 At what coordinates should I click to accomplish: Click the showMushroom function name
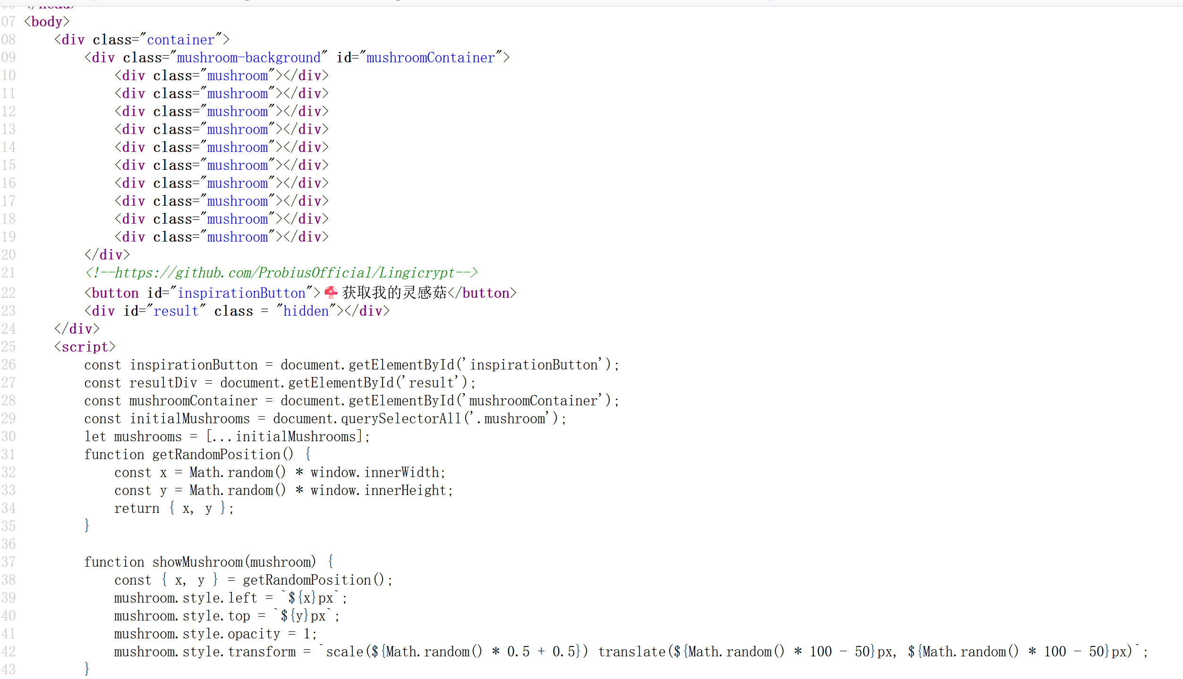click(x=197, y=562)
